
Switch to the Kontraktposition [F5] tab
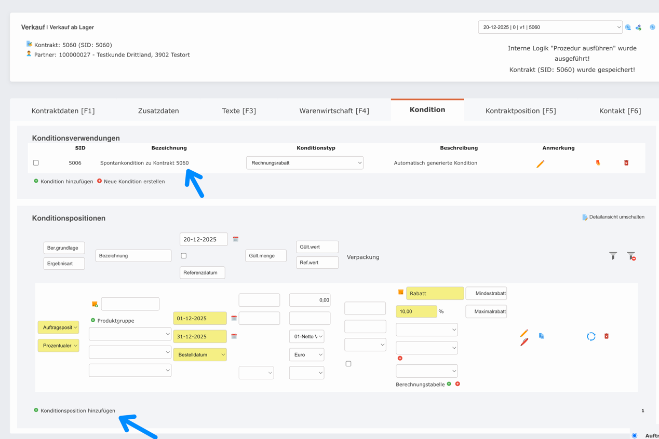coord(520,111)
